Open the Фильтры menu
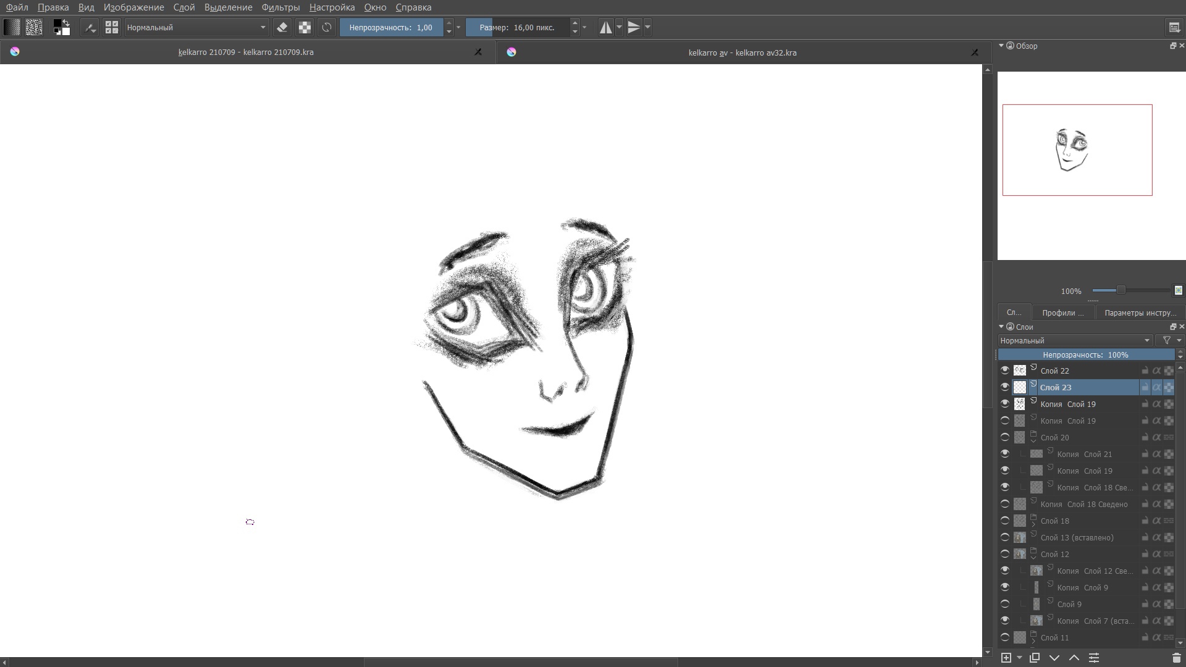The width and height of the screenshot is (1186, 667). tap(280, 7)
